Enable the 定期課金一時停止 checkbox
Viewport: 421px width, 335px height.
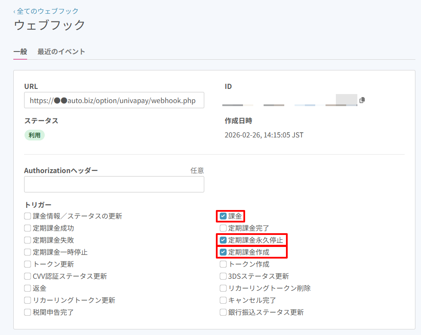pyautogui.click(x=28, y=252)
